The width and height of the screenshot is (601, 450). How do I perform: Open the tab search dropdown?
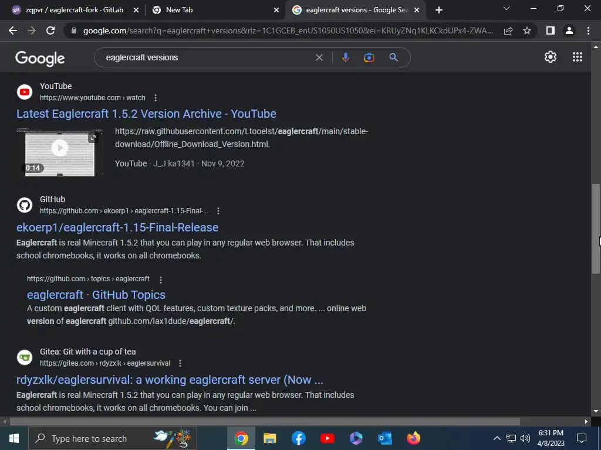(507, 8)
